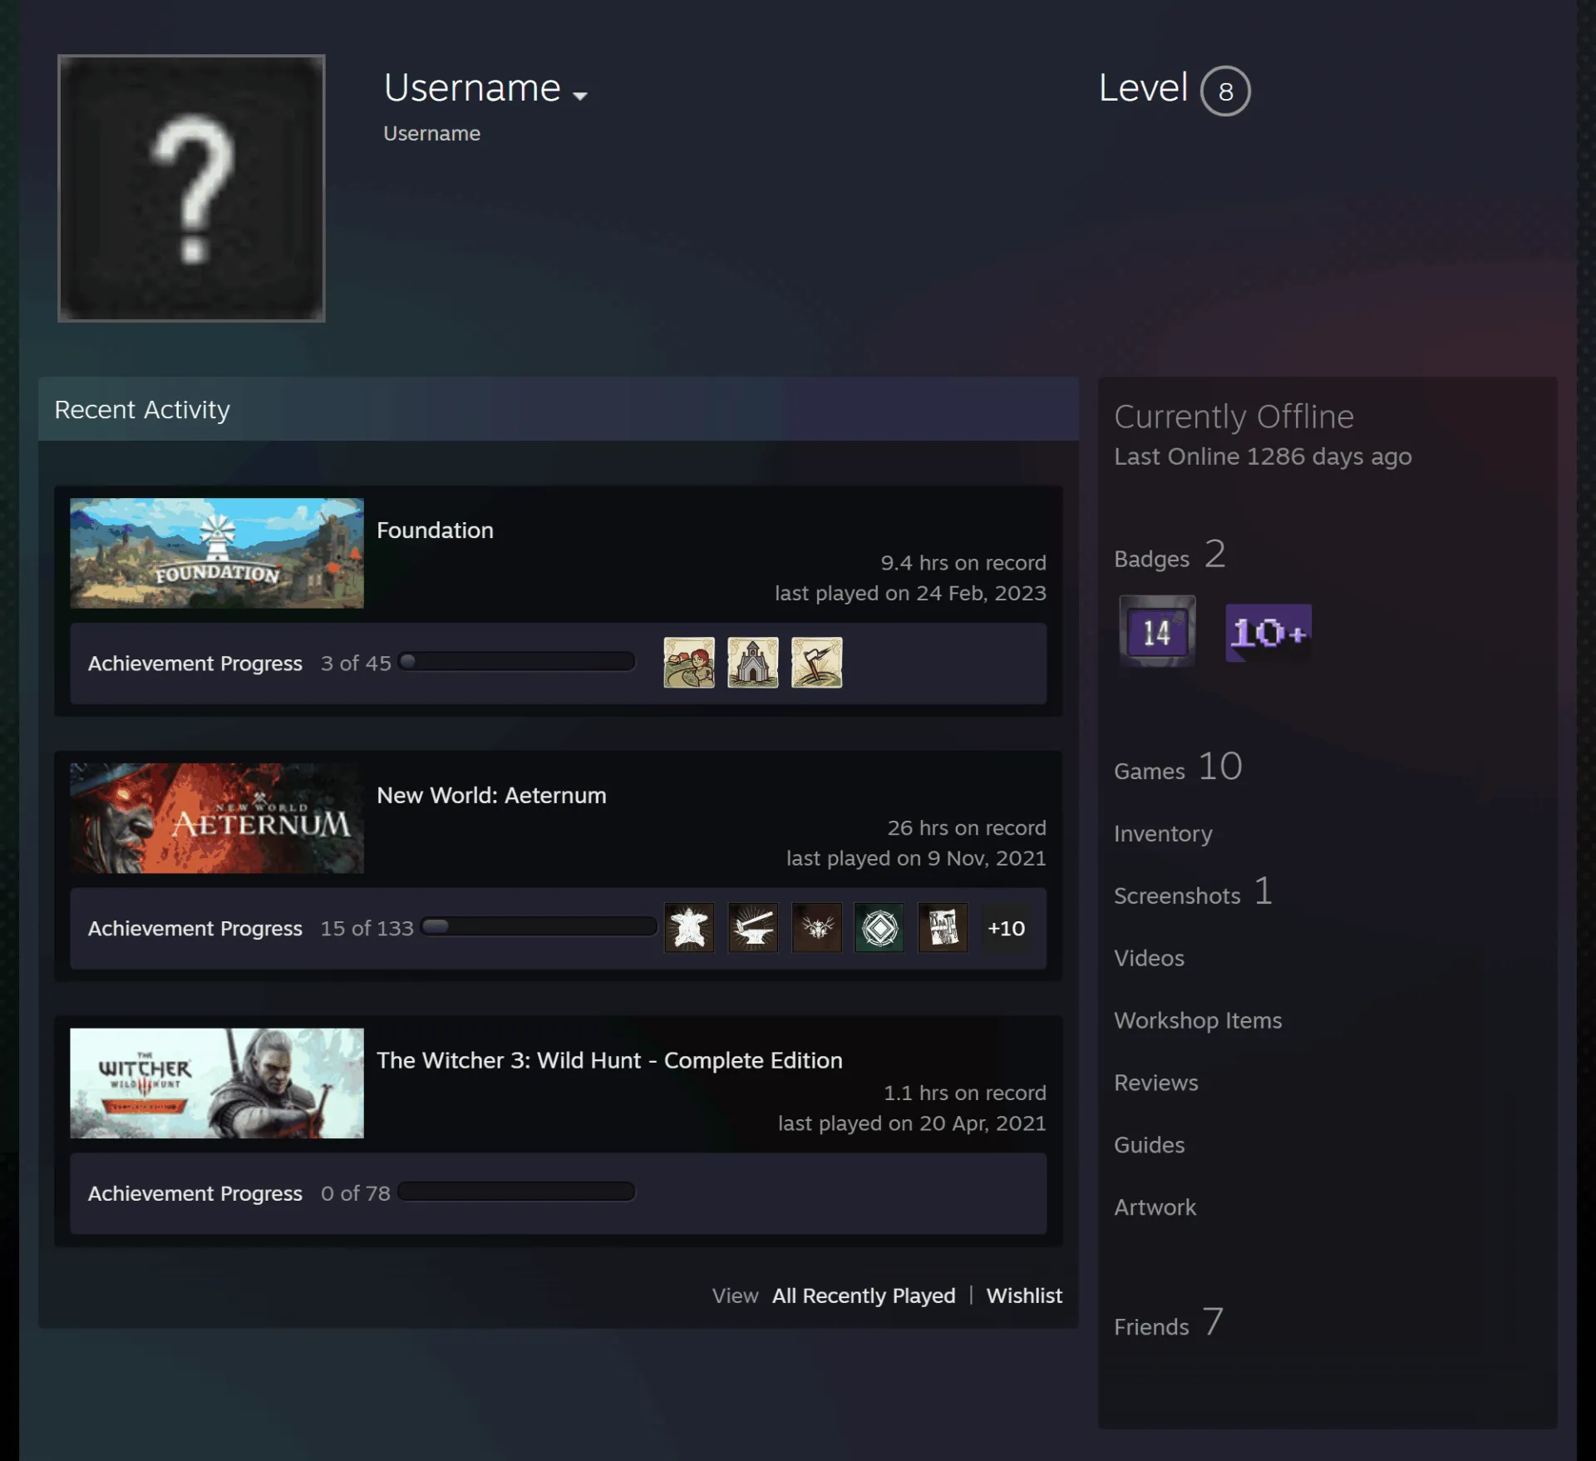
Task: Show the +10 more New World achievements
Action: click(1006, 928)
